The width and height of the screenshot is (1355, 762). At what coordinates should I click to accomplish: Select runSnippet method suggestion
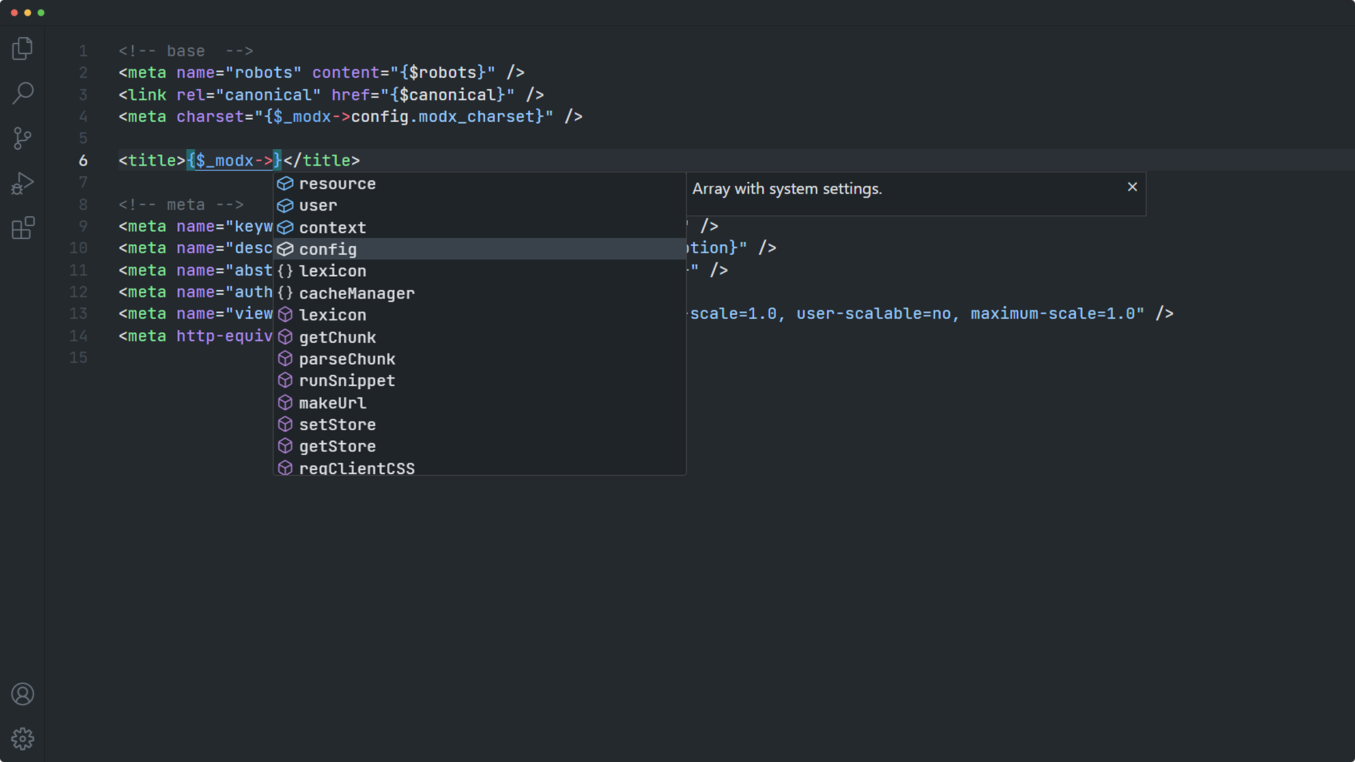pyautogui.click(x=347, y=381)
